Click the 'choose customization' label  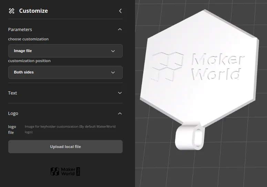click(28, 39)
